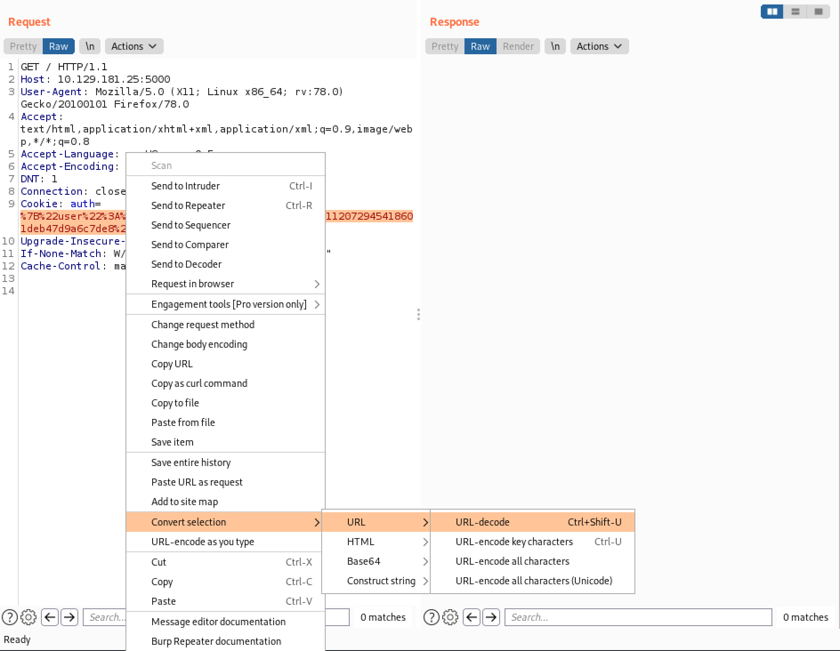Select Copy URL menu entry

(226, 364)
